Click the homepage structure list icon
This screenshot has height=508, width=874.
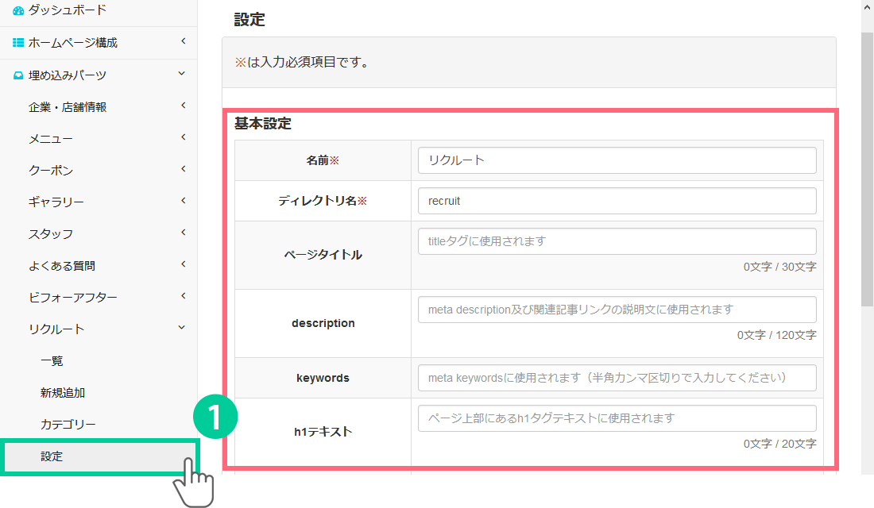(x=18, y=43)
